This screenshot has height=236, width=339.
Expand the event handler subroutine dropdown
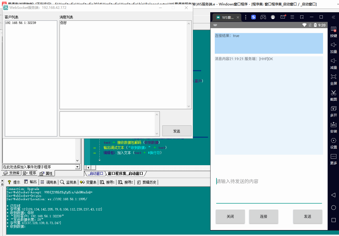click(77, 167)
